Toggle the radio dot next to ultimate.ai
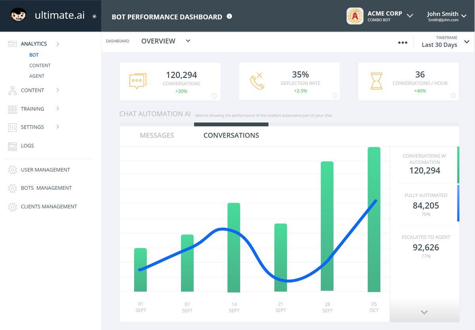The image size is (475, 330). pyautogui.click(x=94, y=16)
